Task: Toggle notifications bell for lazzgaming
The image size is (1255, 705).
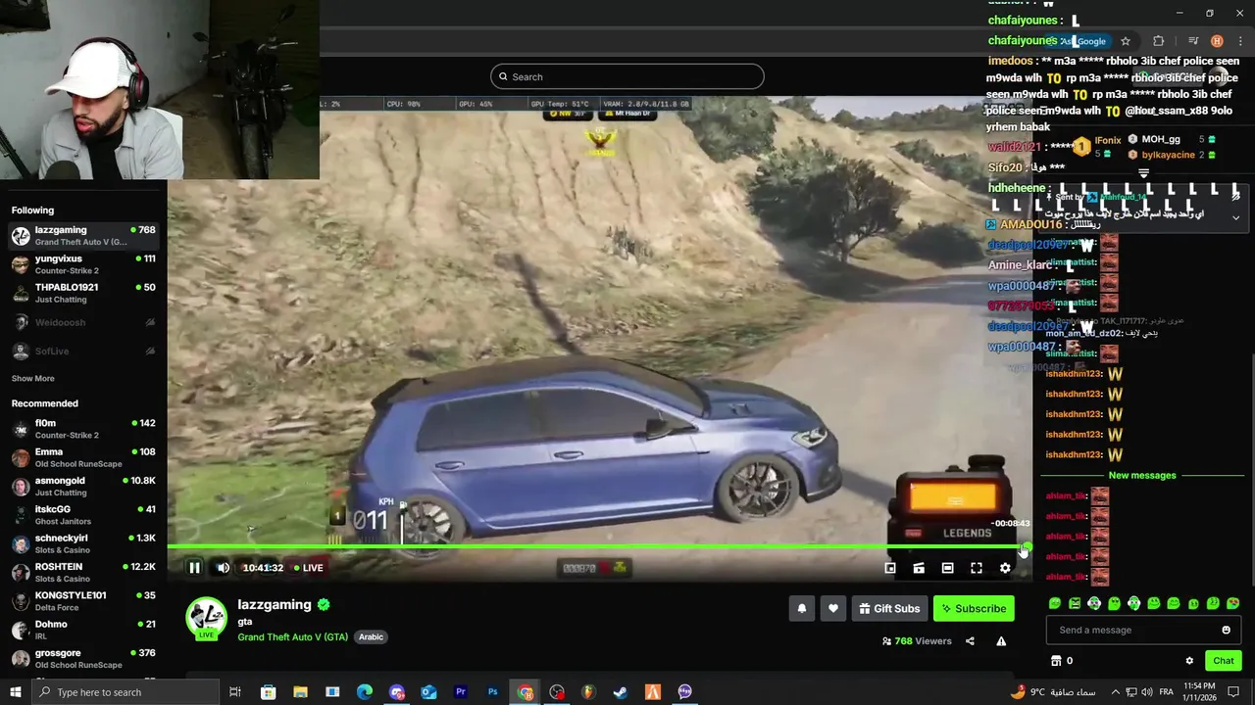Action: pyautogui.click(x=802, y=609)
